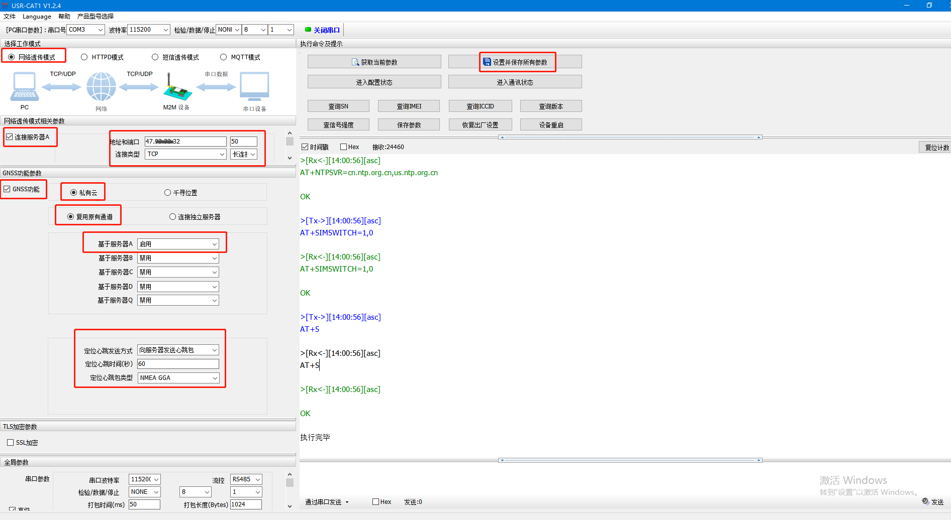951x520 pixels.
Task: Enable the SSL加密 checkbox
Action: coord(11,443)
